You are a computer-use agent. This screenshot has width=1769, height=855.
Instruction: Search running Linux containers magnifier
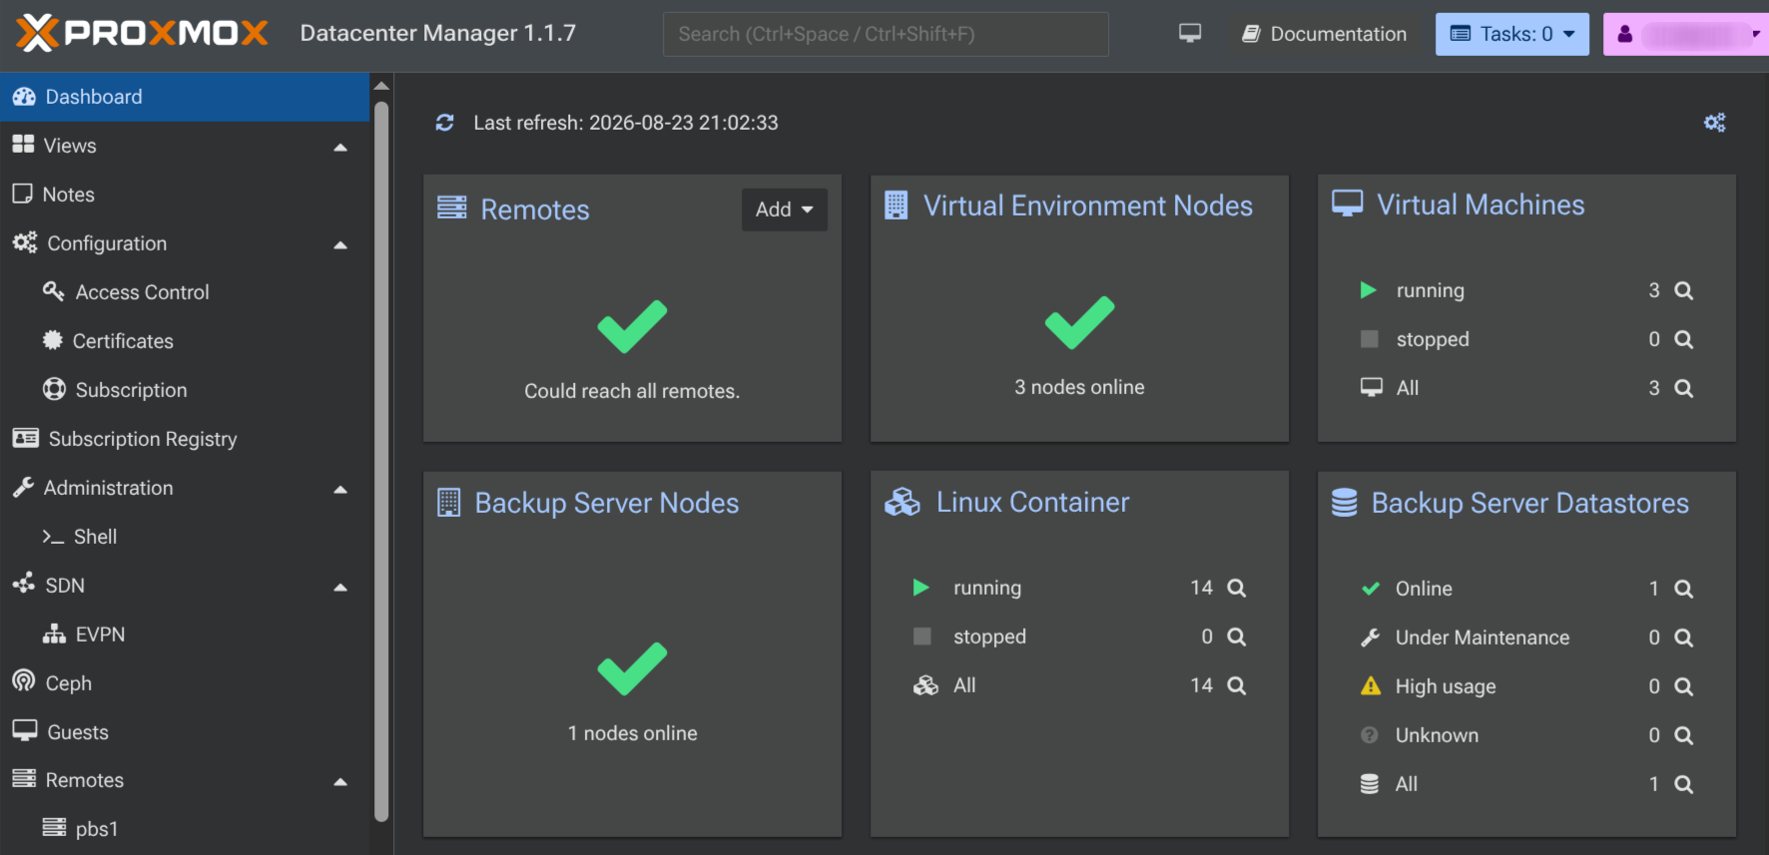click(x=1236, y=588)
